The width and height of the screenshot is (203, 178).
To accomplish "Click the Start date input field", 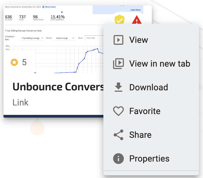I will coord(94,38).
